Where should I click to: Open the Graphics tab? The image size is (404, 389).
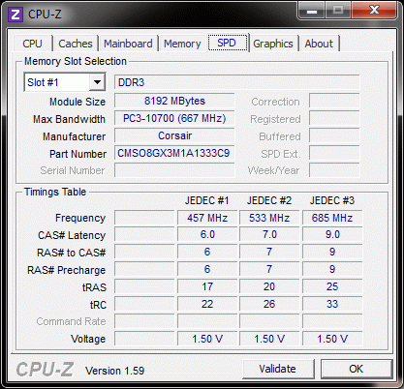(x=273, y=44)
